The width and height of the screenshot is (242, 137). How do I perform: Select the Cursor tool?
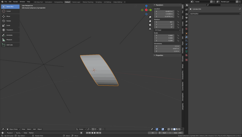(x=10, y=11)
